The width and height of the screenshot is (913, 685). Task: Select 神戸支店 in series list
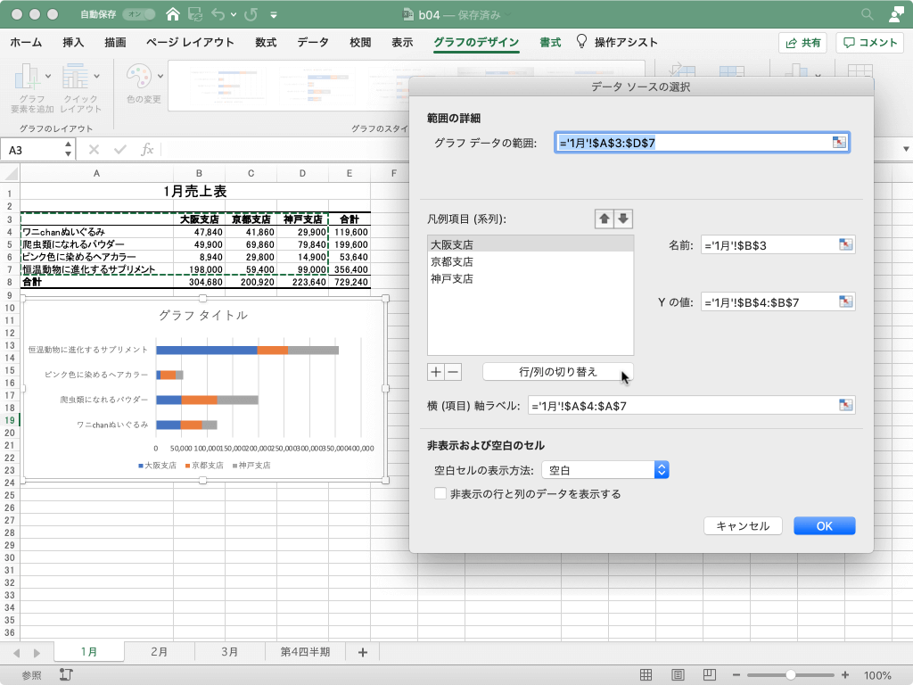(531, 278)
